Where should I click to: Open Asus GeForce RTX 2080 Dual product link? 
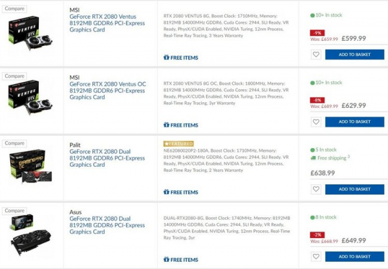pos(107,226)
